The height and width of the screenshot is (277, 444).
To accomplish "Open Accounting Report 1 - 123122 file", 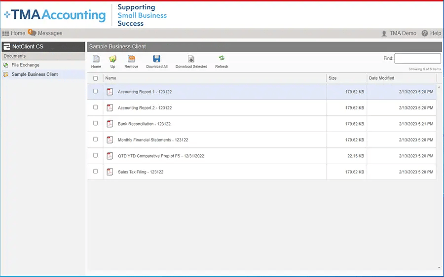I will 145,92.
